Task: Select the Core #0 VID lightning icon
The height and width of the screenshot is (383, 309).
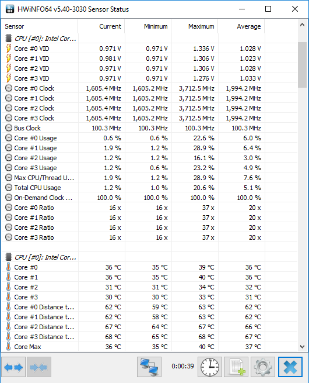Action: [9, 49]
